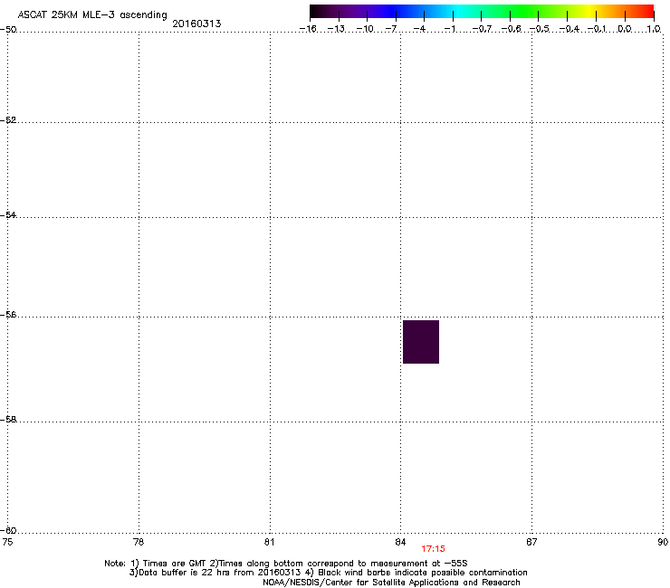Click the NOAA/NESDIS credit line

tap(391, 583)
